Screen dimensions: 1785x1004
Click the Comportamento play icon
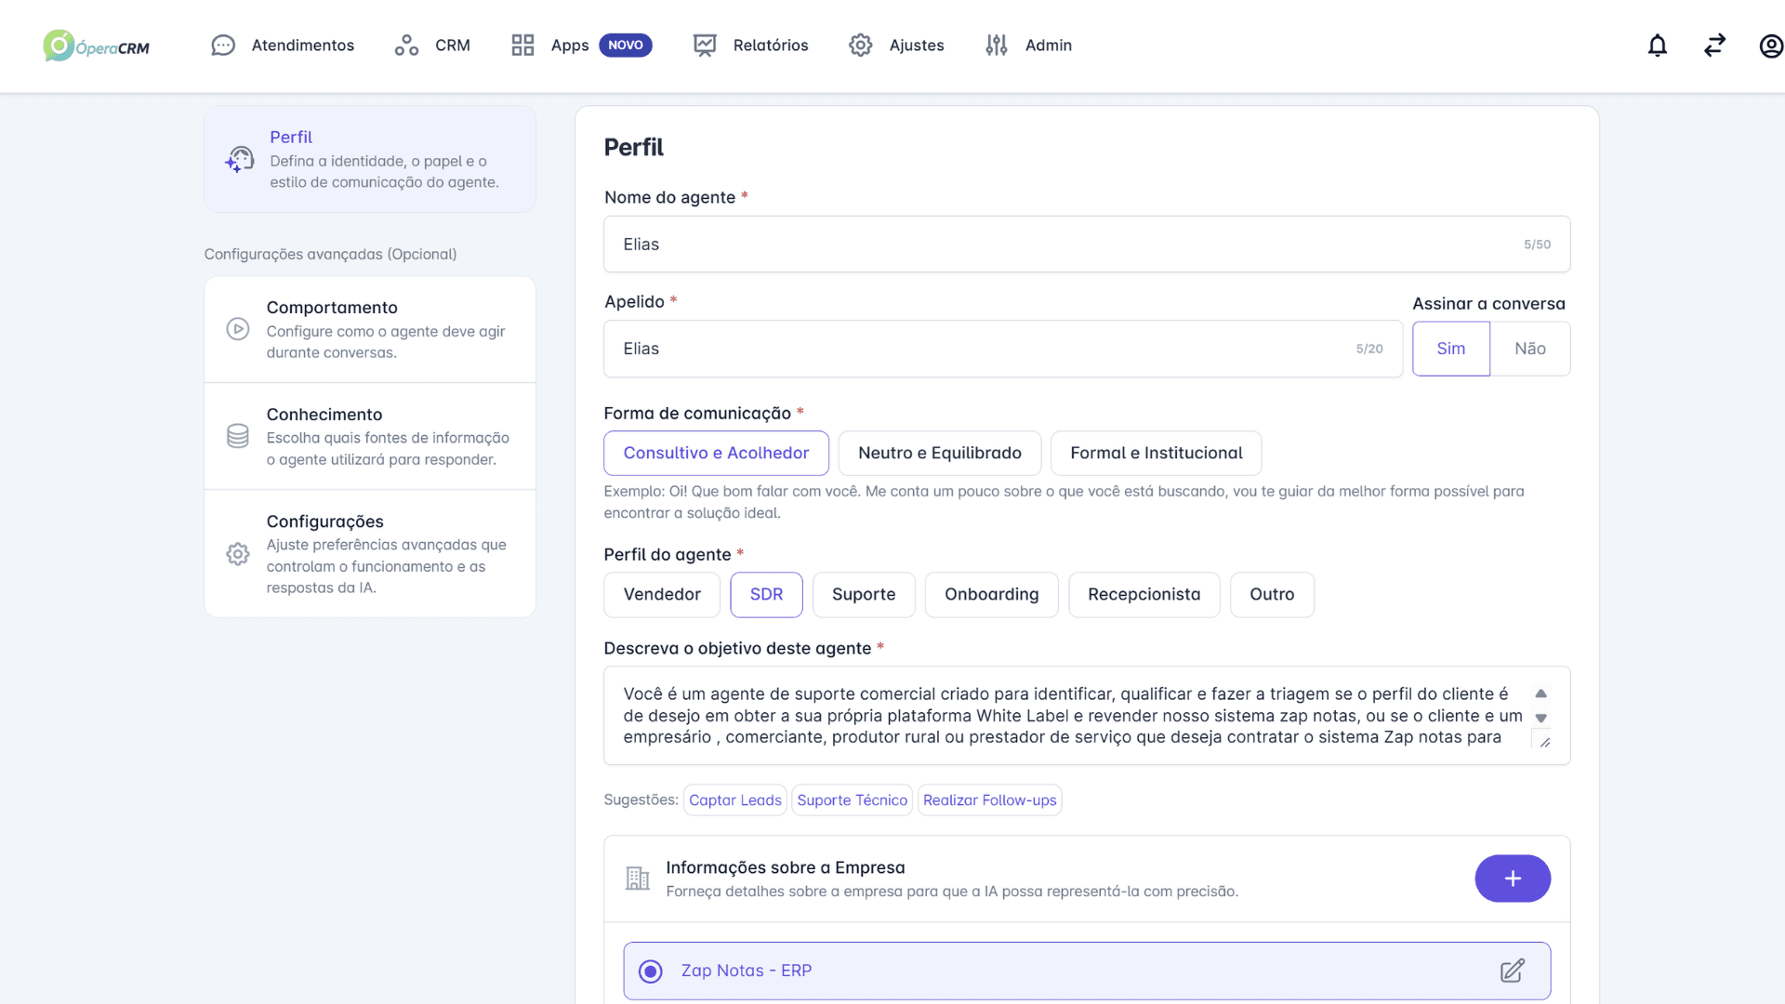click(238, 329)
